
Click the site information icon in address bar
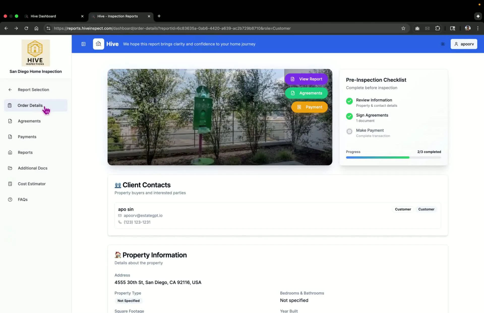48,28
